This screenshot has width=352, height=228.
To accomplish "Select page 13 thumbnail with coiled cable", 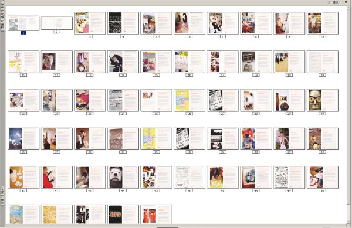I will (90, 62).
